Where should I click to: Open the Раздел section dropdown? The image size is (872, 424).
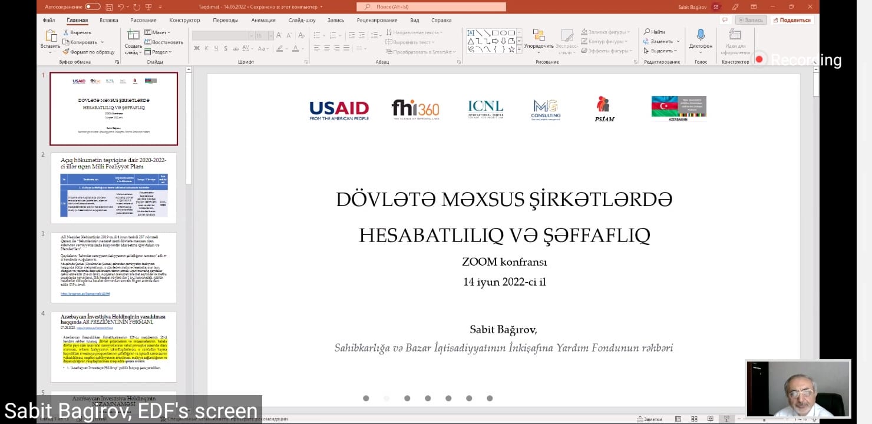tap(158, 52)
